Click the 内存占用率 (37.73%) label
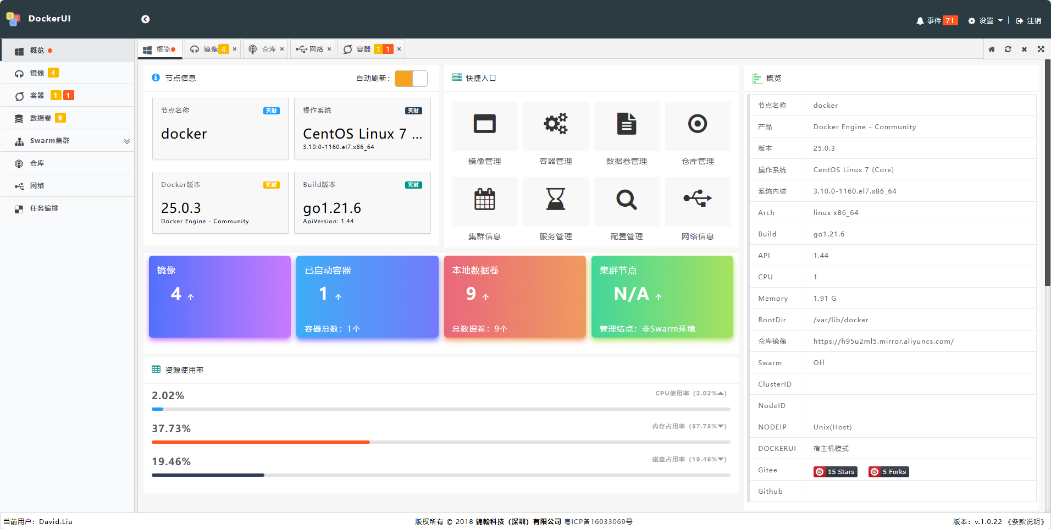Screen dimensions: 1051x529 click(689, 426)
